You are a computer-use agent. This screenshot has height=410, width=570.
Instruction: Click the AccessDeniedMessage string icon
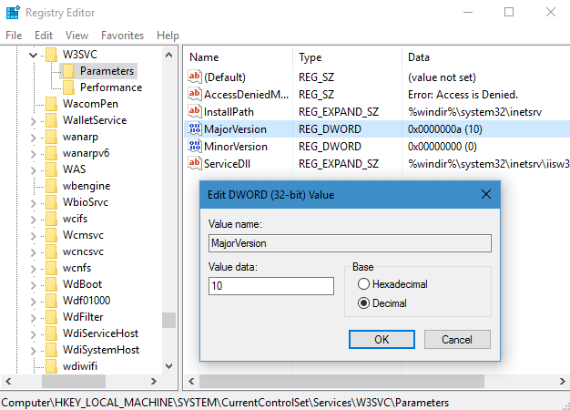pyautogui.click(x=195, y=95)
